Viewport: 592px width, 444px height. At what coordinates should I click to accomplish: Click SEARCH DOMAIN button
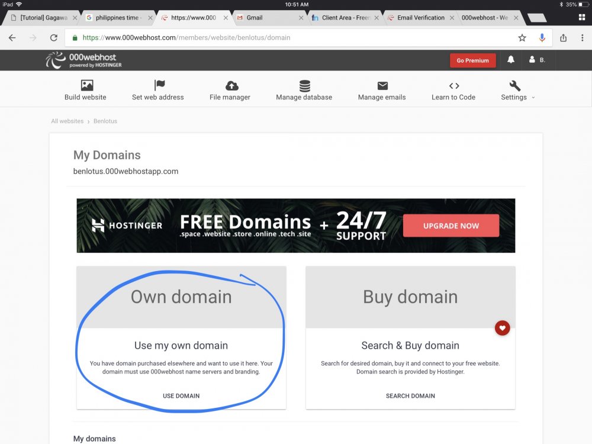tap(410, 395)
